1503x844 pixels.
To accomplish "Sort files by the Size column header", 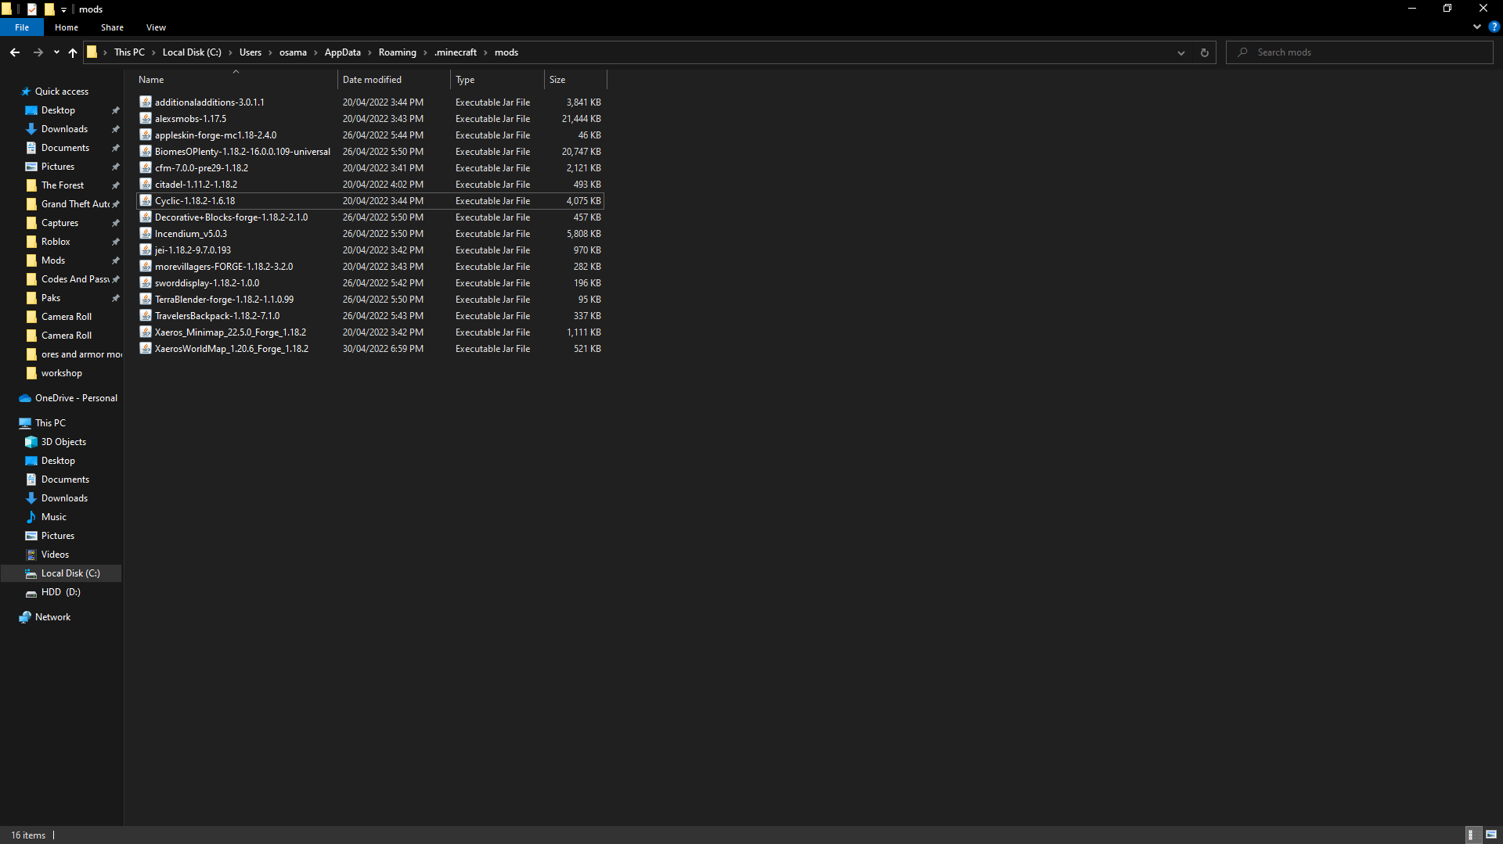I will click(576, 80).
